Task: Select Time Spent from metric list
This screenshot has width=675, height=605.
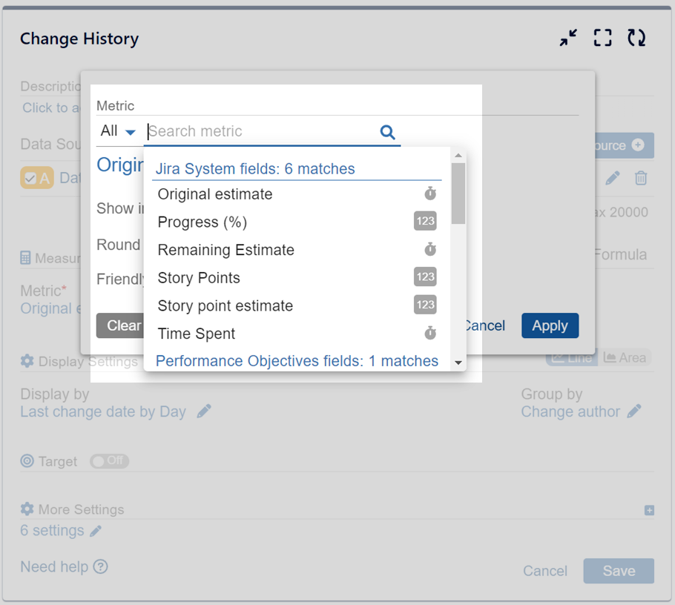Action: 197,334
